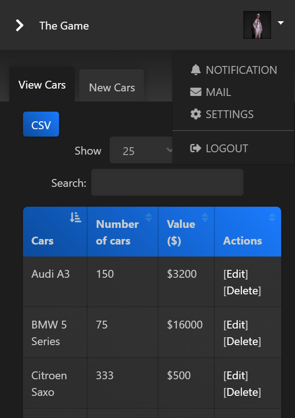Screen dimensions: 295x418
Task: Click the notification bell icon
Action: [196, 70]
